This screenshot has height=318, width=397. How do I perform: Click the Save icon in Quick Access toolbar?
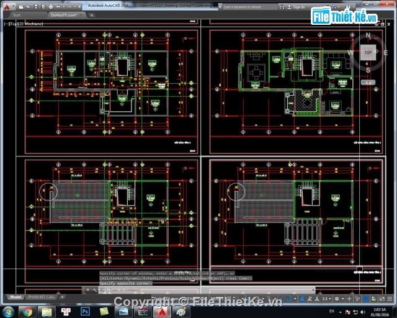pos(36,7)
